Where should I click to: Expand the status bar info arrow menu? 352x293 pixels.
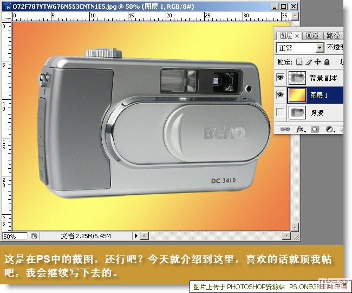pyautogui.click(x=136, y=236)
